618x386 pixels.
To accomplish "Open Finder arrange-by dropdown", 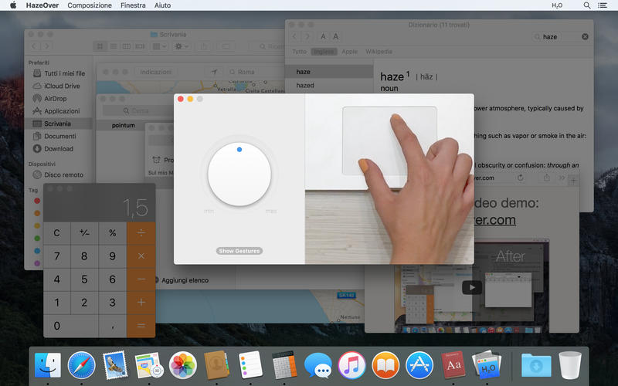I will click(x=159, y=46).
